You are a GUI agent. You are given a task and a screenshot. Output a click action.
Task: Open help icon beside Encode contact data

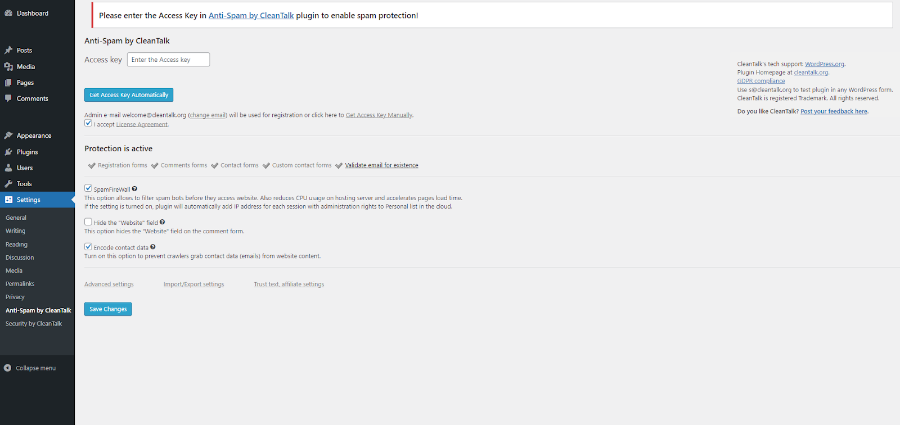coord(152,247)
